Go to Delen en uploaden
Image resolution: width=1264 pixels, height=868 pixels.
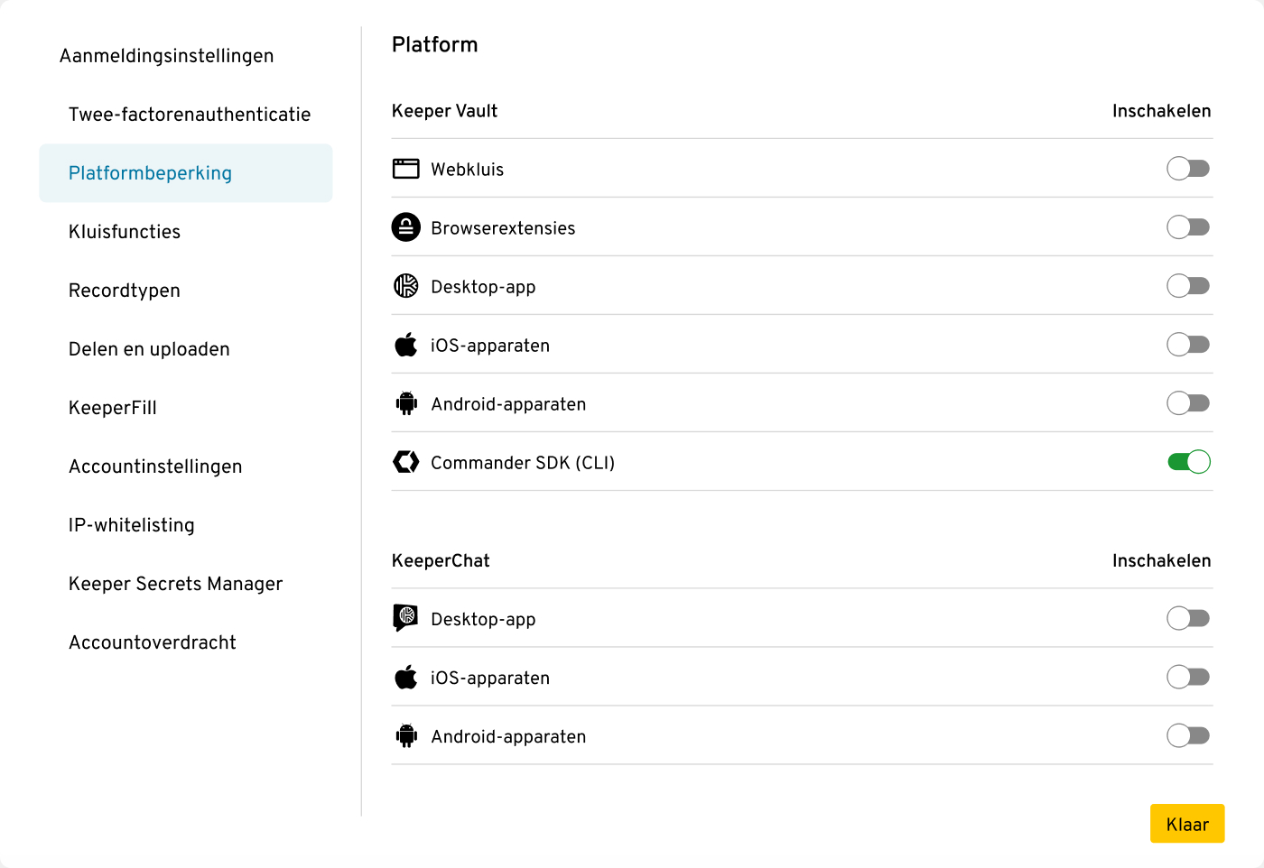tap(149, 349)
